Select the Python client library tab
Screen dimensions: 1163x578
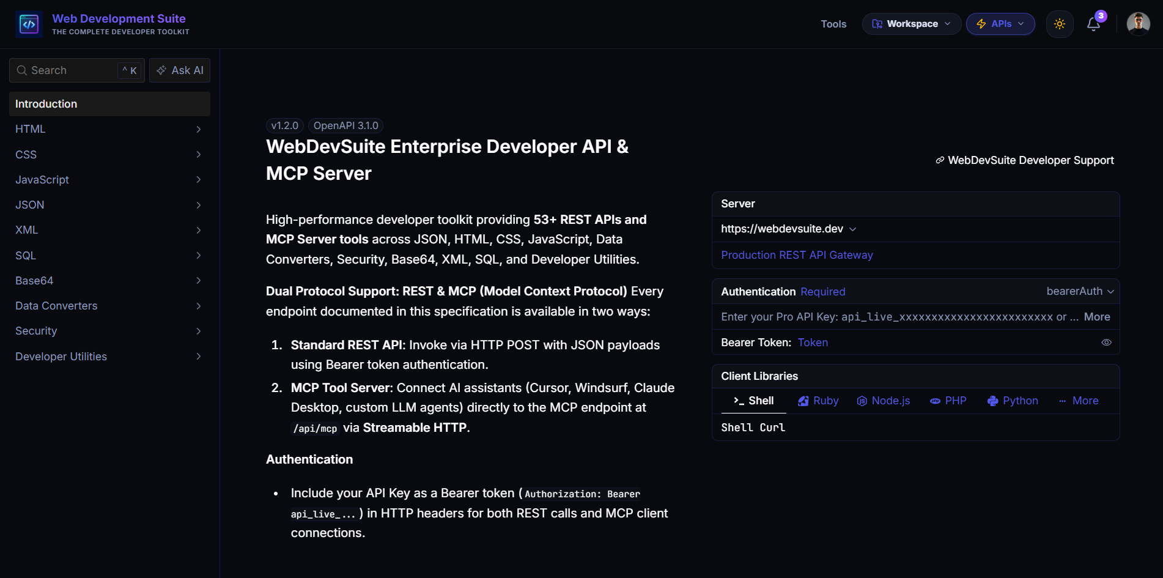(x=1013, y=401)
